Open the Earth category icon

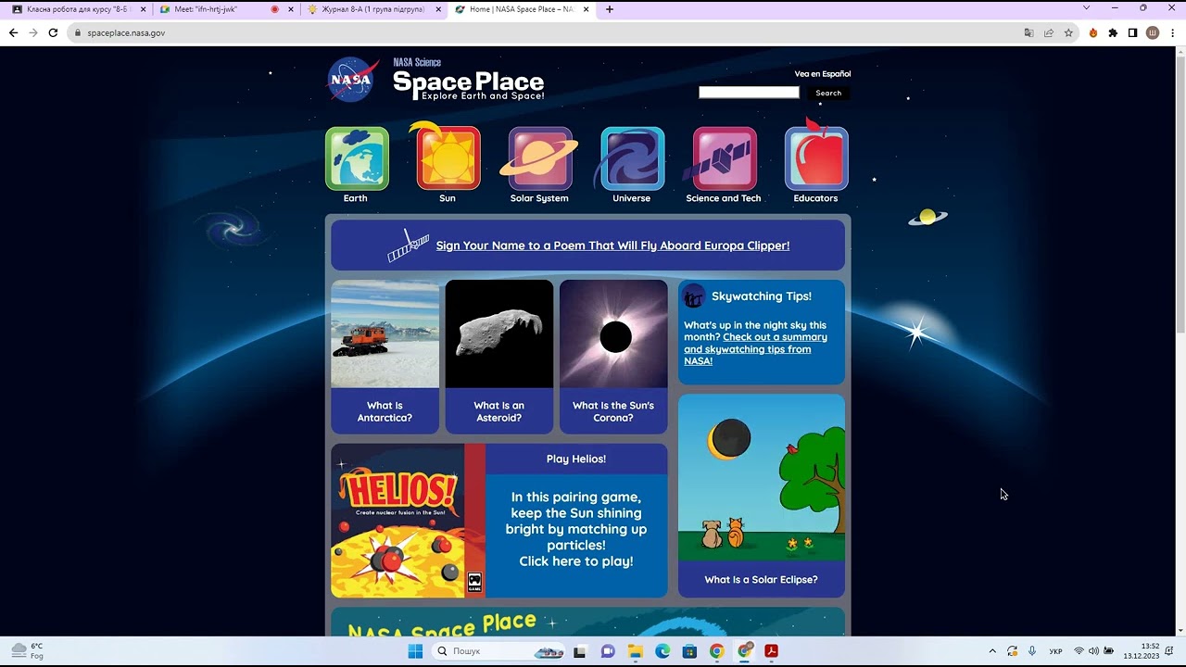(357, 158)
